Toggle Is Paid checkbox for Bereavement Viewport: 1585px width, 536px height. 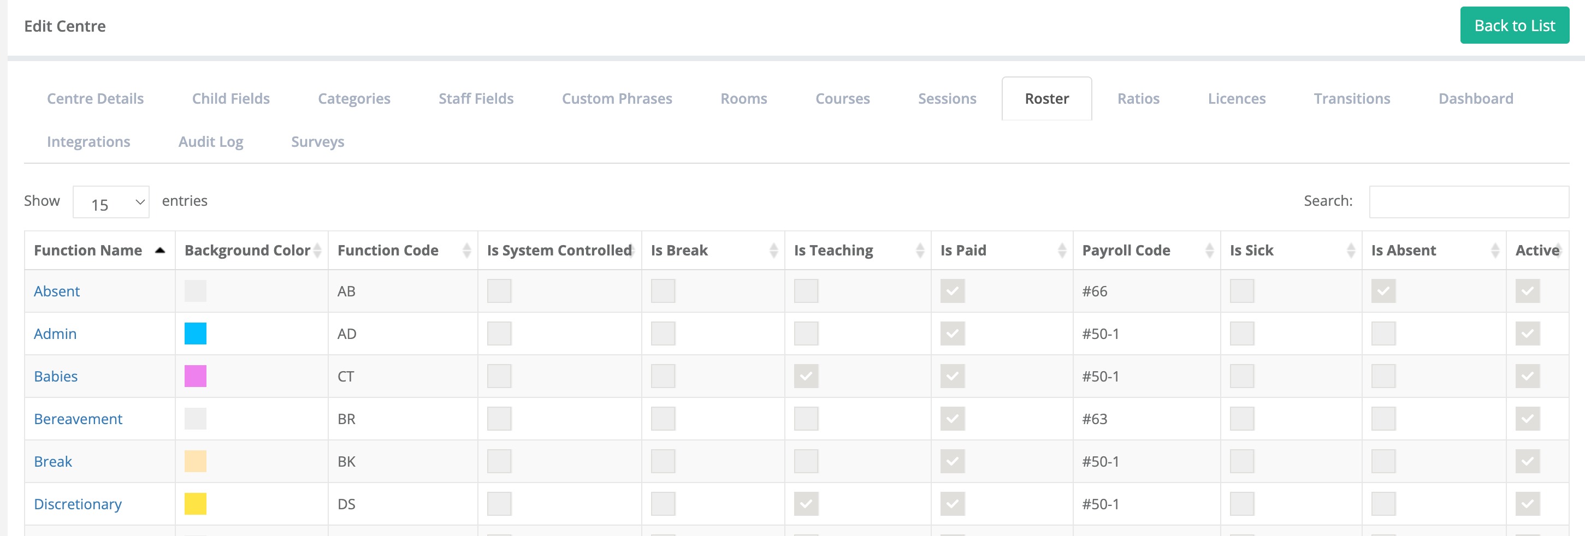point(953,418)
